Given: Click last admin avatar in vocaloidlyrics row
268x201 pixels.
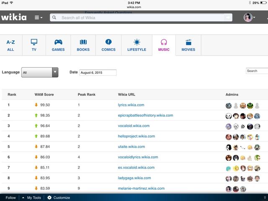Looking at the screenshot, I should 257,158.
